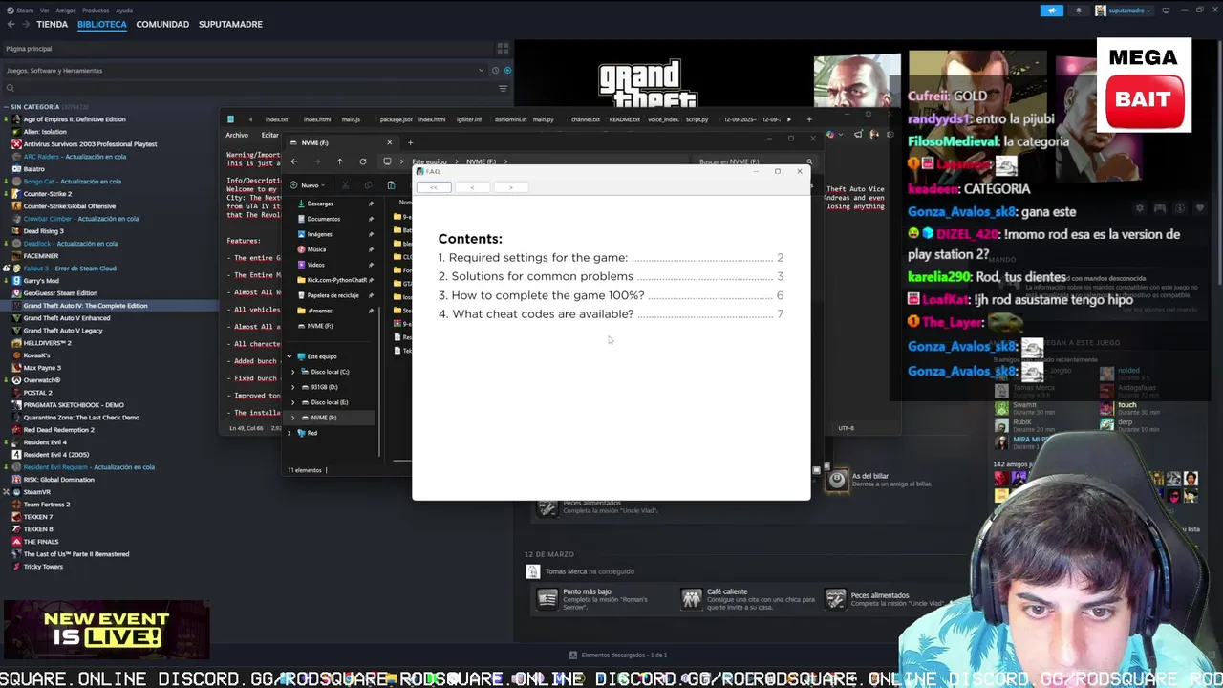Select Grand Theft Auto V Enhanced
This screenshot has height=688, width=1223.
click(x=67, y=318)
